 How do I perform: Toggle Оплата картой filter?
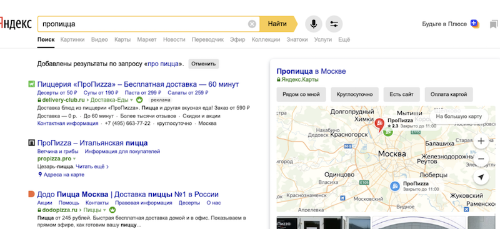(448, 94)
